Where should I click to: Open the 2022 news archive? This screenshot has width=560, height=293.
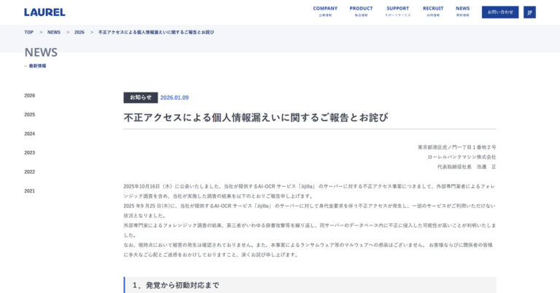[x=30, y=172]
